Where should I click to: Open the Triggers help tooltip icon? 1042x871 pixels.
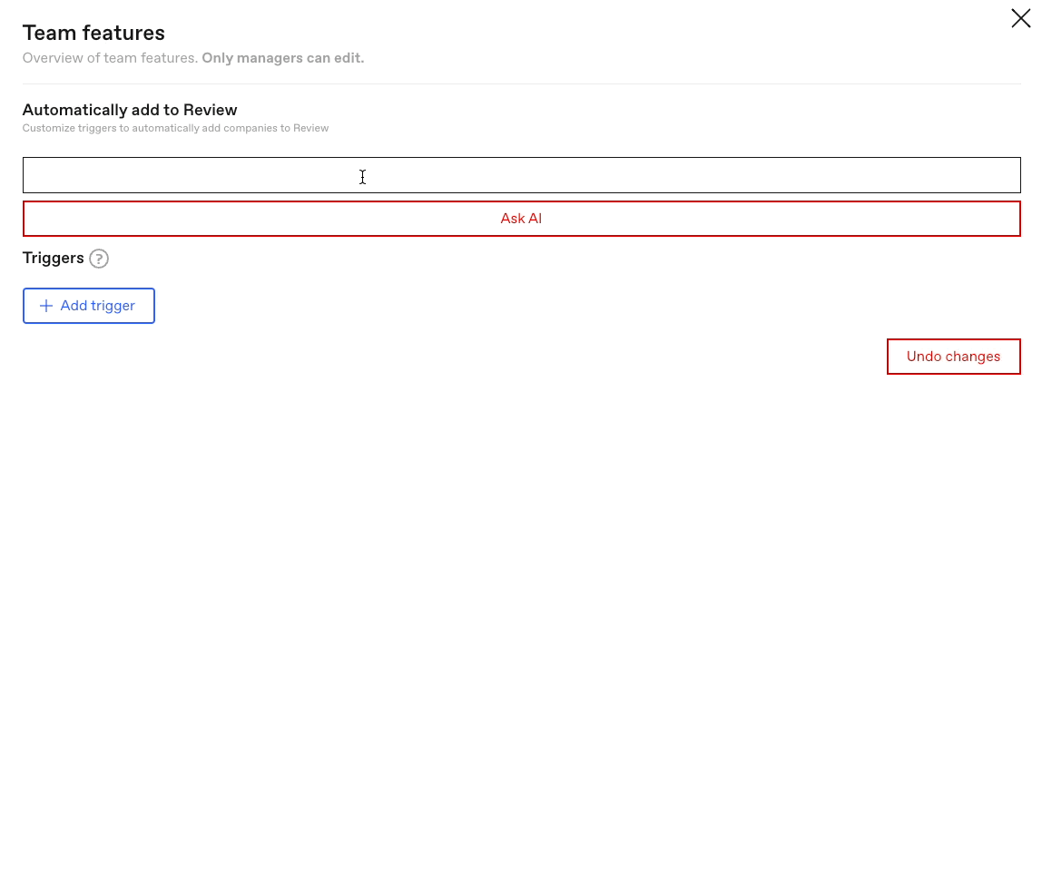(x=99, y=259)
